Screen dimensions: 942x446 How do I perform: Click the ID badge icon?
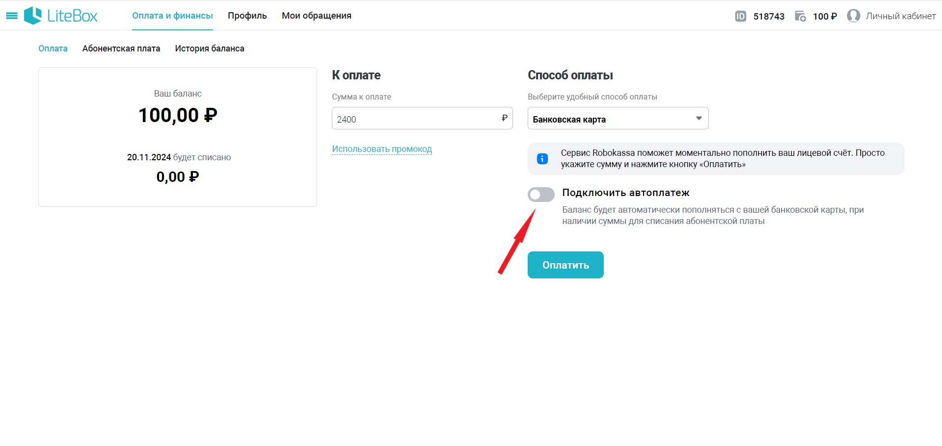tap(740, 16)
